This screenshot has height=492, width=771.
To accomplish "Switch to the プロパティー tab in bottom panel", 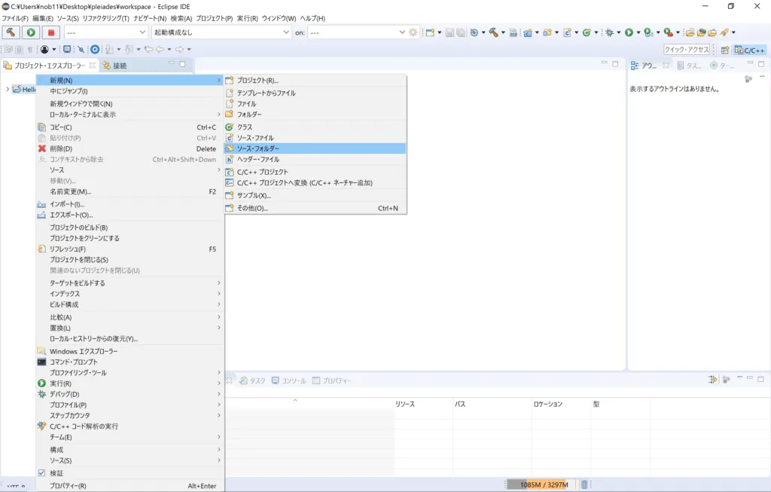I will [x=331, y=380].
